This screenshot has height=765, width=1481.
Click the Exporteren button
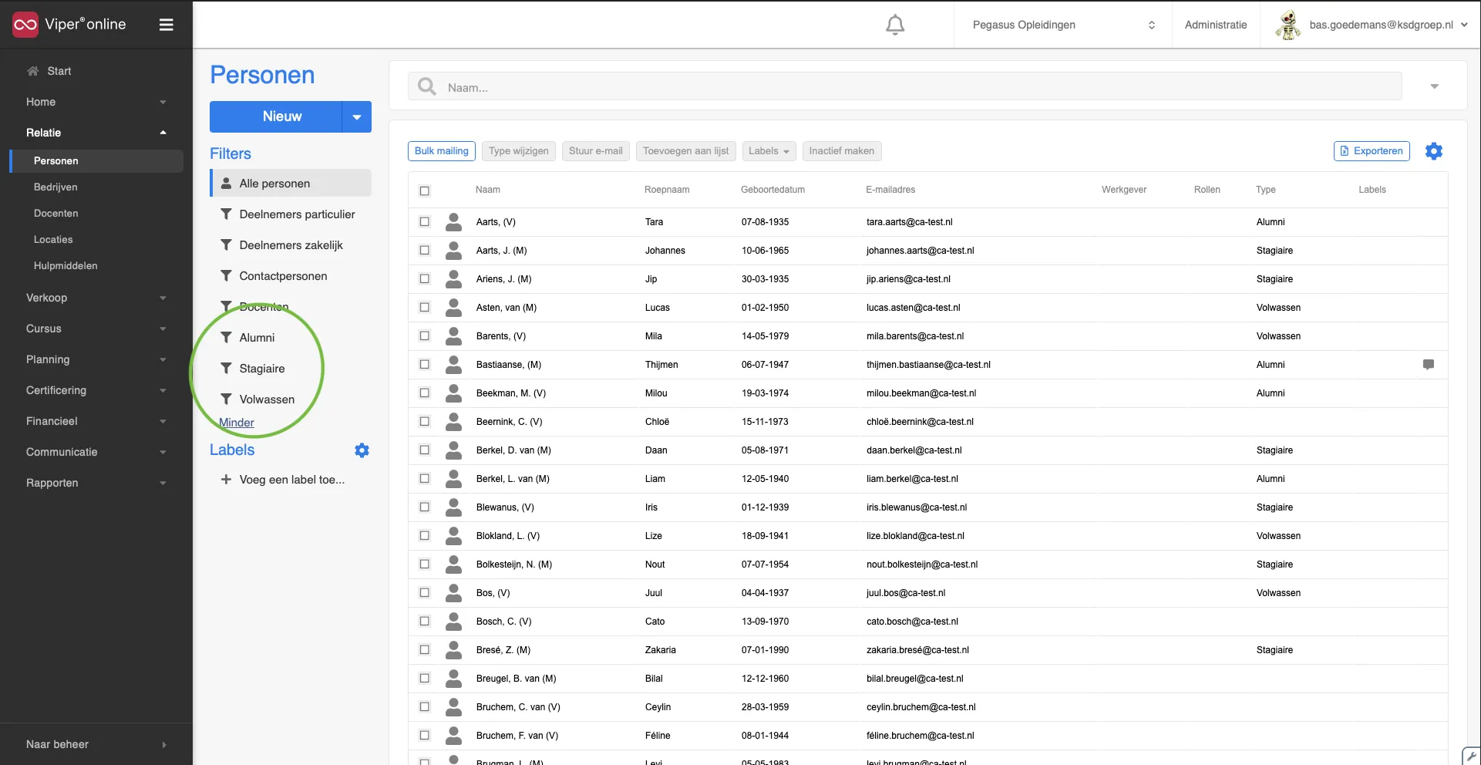tap(1372, 151)
